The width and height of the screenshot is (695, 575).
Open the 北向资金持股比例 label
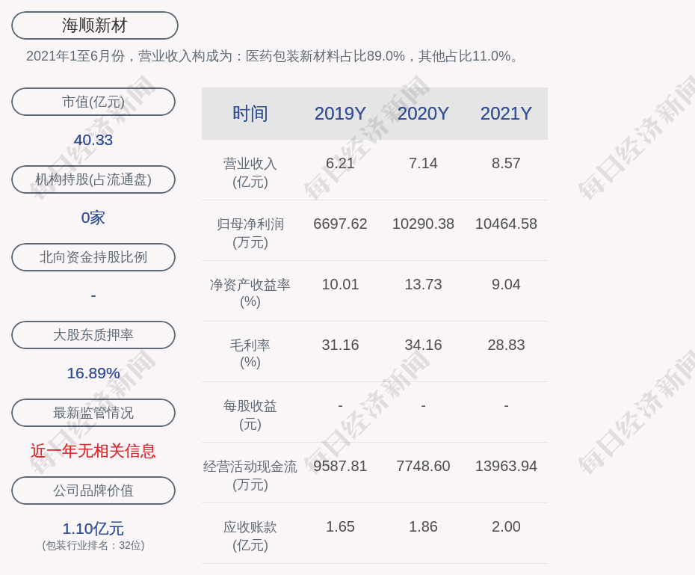(93, 257)
